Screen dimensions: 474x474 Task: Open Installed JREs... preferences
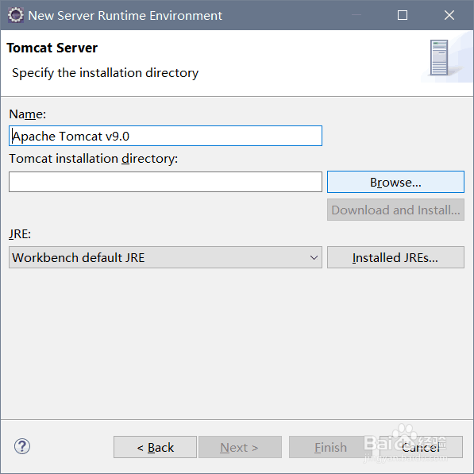[x=395, y=257]
